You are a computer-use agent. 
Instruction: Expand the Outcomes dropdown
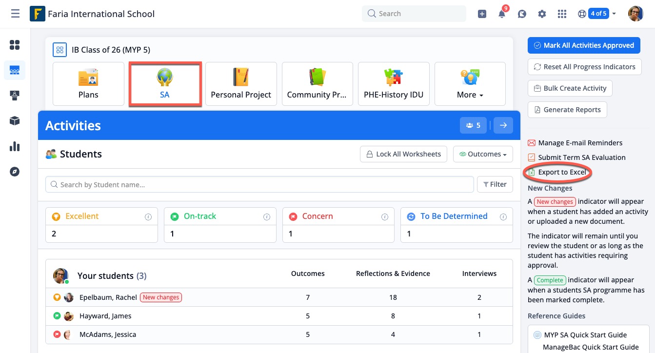[x=483, y=154]
